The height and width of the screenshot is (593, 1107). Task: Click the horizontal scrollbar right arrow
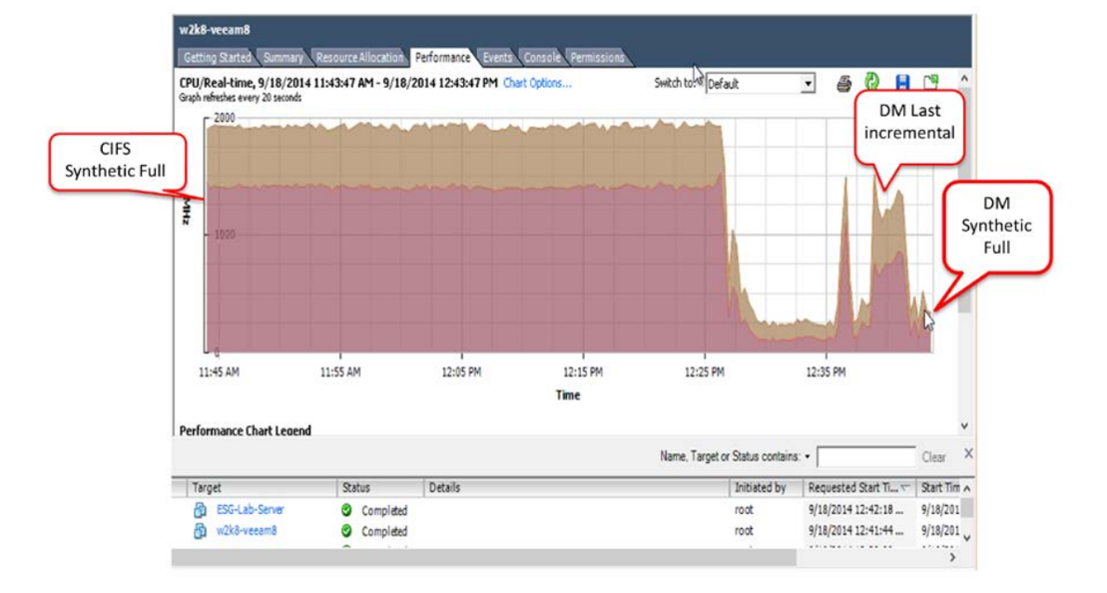click(x=952, y=558)
